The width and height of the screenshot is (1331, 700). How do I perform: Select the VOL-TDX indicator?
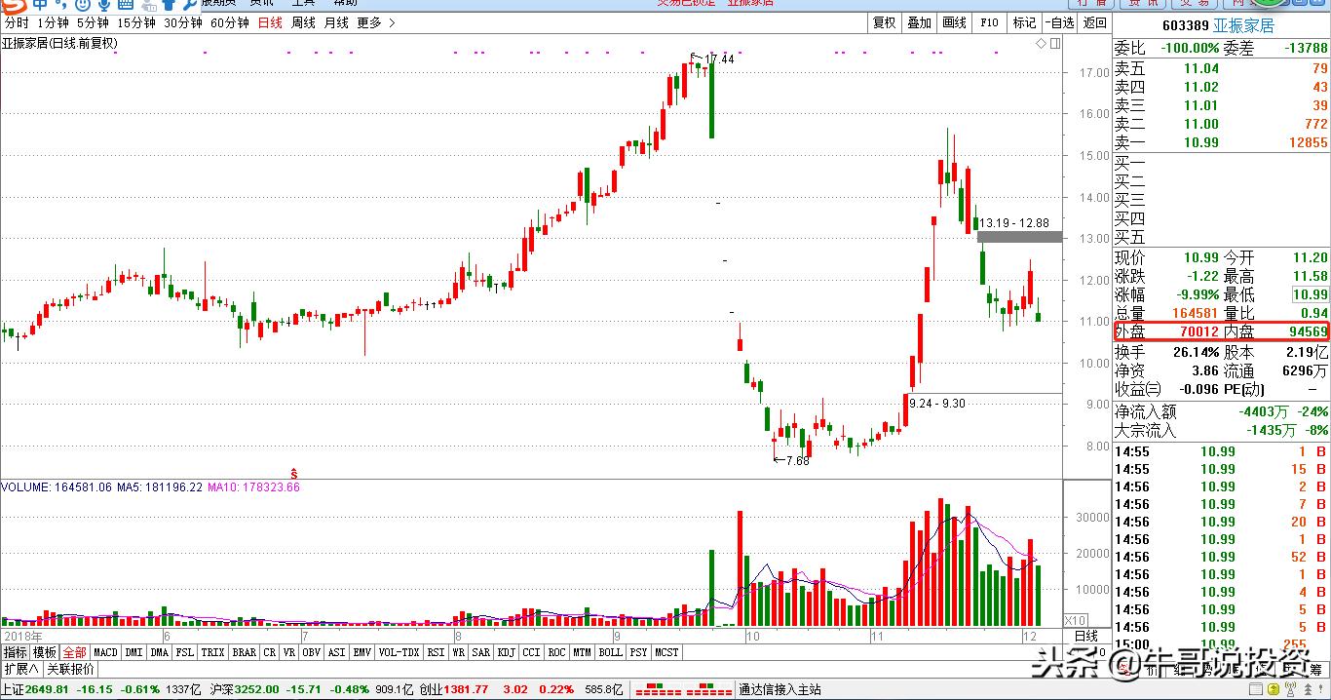click(399, 652)
